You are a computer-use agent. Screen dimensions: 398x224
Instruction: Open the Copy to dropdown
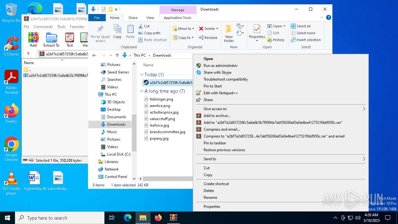click(x=183, y=38)
